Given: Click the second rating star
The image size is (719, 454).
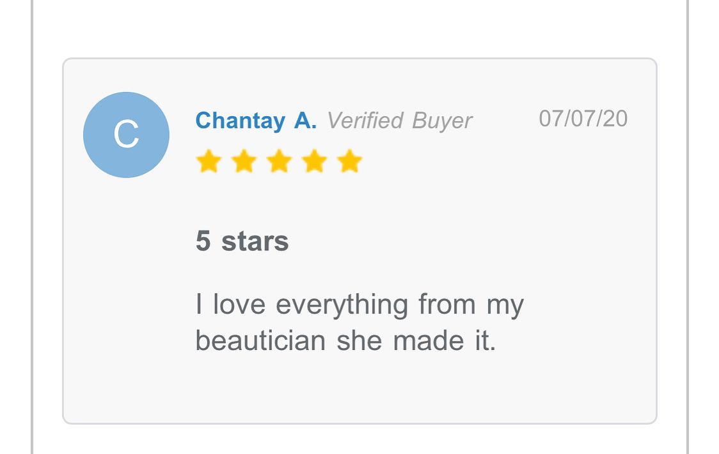Looking at the screenshot, I should pos(244,162).
